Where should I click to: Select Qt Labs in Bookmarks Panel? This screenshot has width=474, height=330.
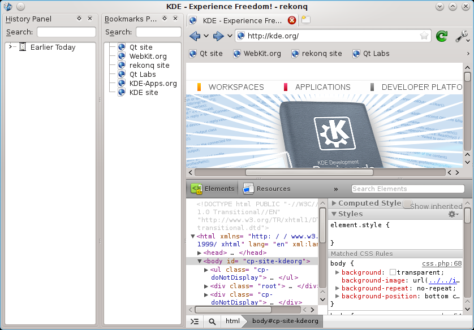143,75
